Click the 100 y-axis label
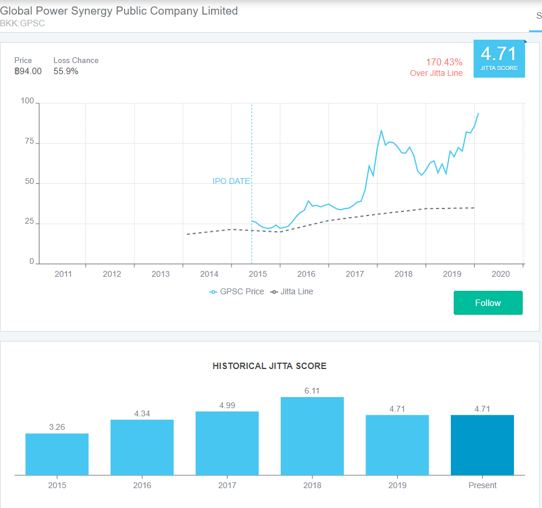The image size is (542, 508). [x=27, y=101]
